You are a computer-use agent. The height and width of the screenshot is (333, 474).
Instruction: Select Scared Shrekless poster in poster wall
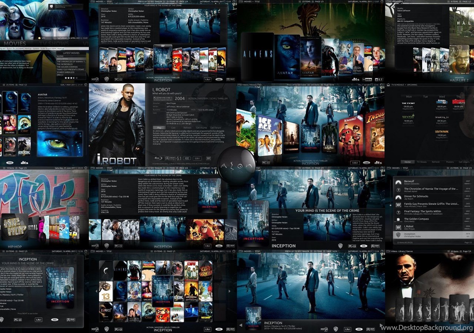(205, 270)
